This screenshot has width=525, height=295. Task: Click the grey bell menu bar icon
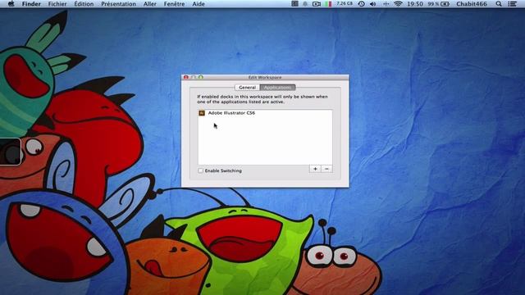pyautogui.click(x=305, y=4)
